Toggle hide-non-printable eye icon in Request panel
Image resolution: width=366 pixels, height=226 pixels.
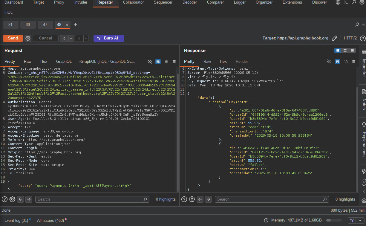point(150,62)
